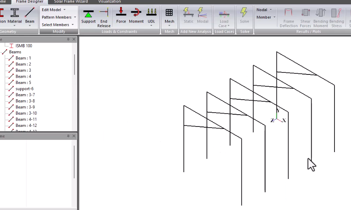Switch to Frame Designer tab

point(30,2)
